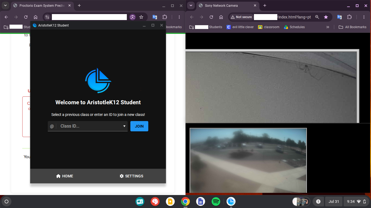Reload the Sony Network Camera page
371x208 pixels.
coord(211,17)
